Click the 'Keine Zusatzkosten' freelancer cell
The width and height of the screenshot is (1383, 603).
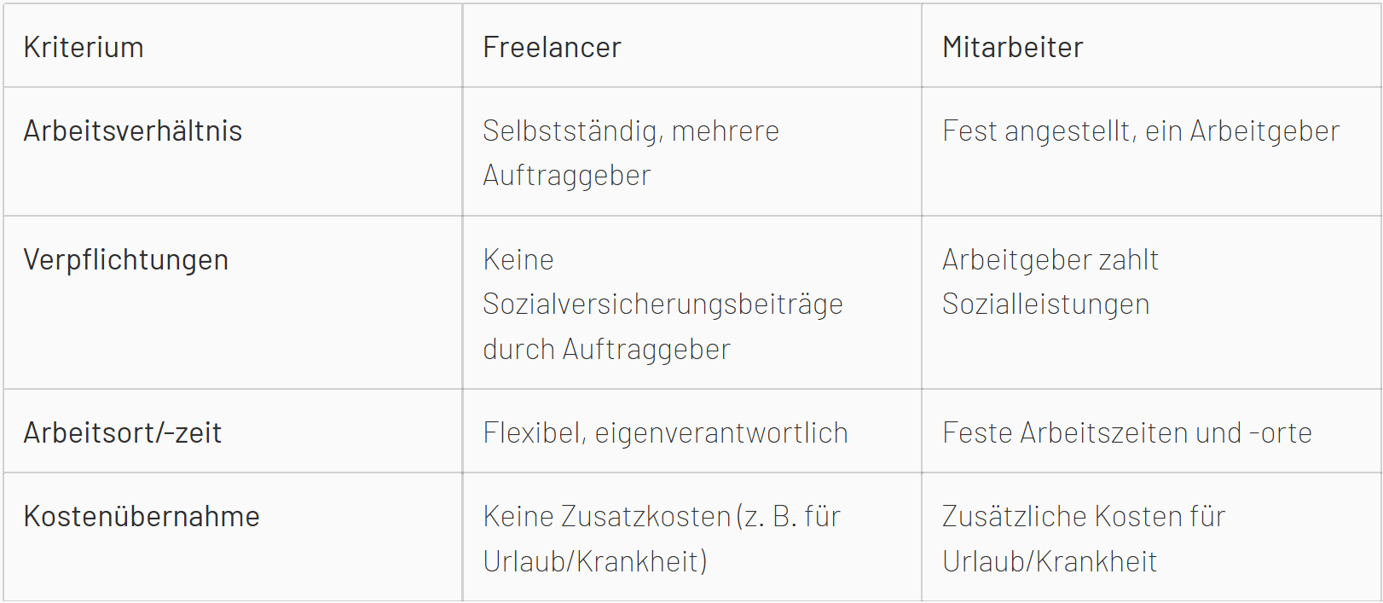(691, 537)
